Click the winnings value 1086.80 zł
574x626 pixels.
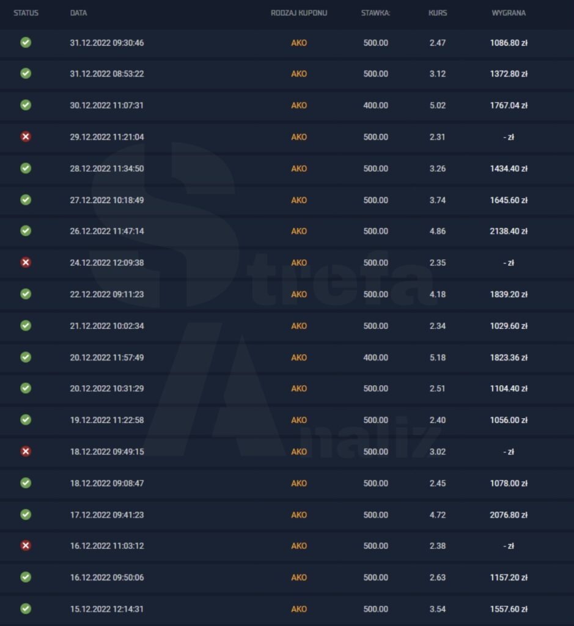[509, 43]
